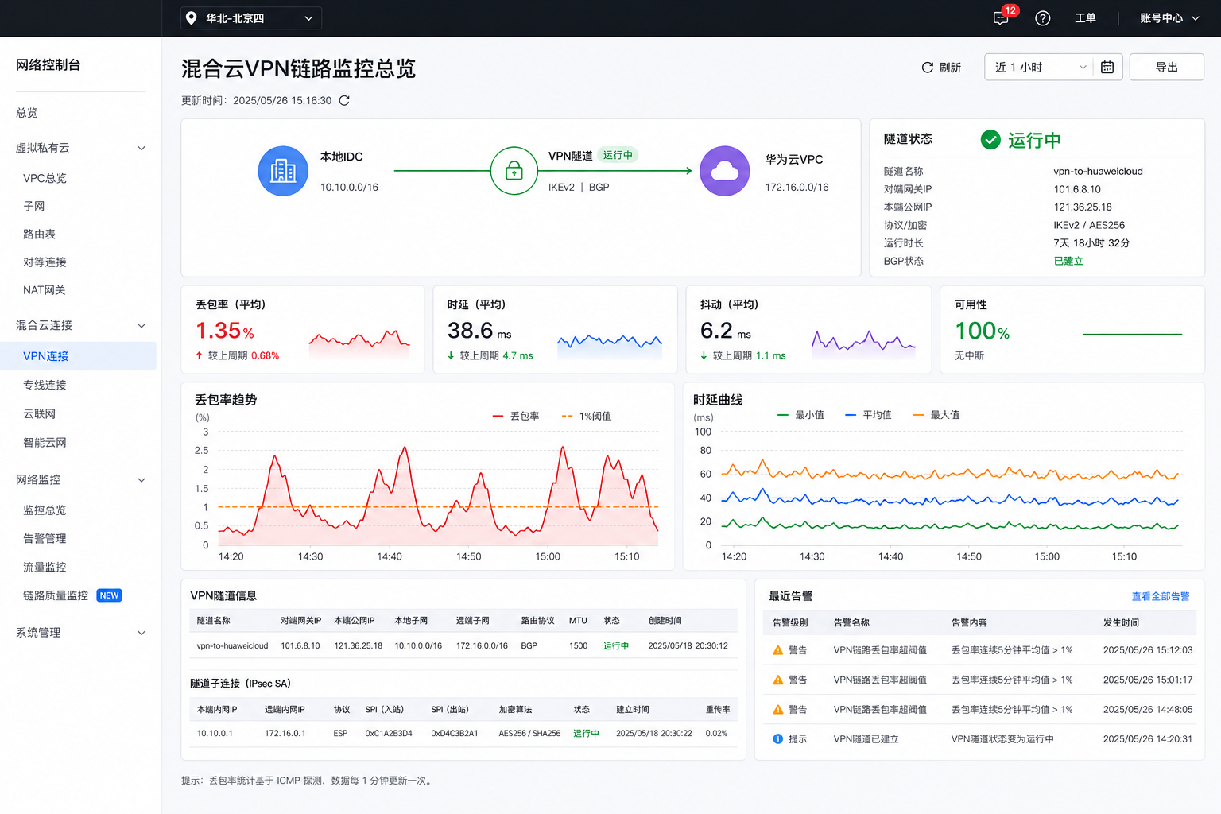The height and width of the screenshot is (814, 1221).
Task: Click the 华为云VPC cloud icon
Action: [x=724, y=171]
